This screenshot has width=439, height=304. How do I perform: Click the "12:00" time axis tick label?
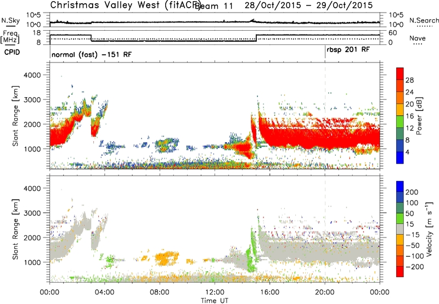(215, 292)
